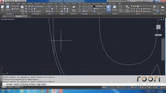Switch to the Surface ribbon tab
The height and width of the screenshot is (93, 166).
coord(18,4)
